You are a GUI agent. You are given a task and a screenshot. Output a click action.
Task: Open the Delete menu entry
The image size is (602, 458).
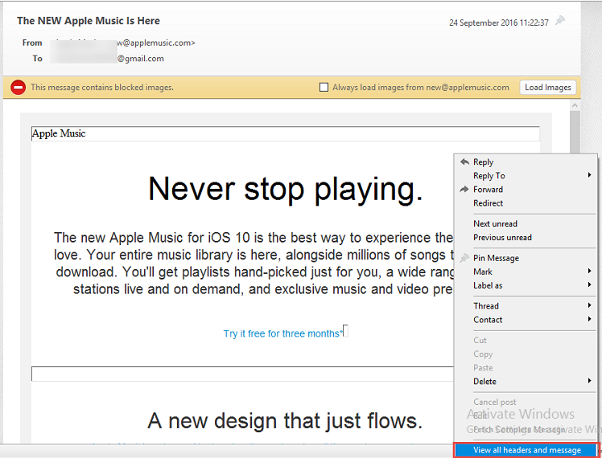pos(526,382)
